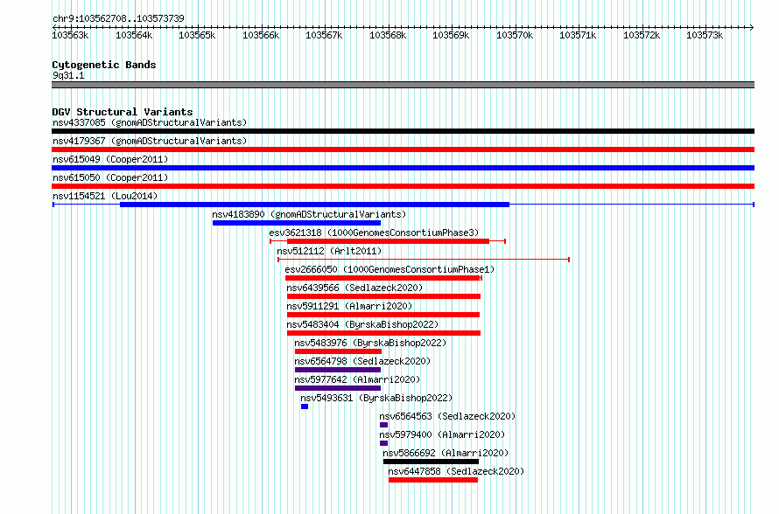Click the esv2666050 red variant bar
This screenshot has width=779, height=514.
(x=382, y=278)
